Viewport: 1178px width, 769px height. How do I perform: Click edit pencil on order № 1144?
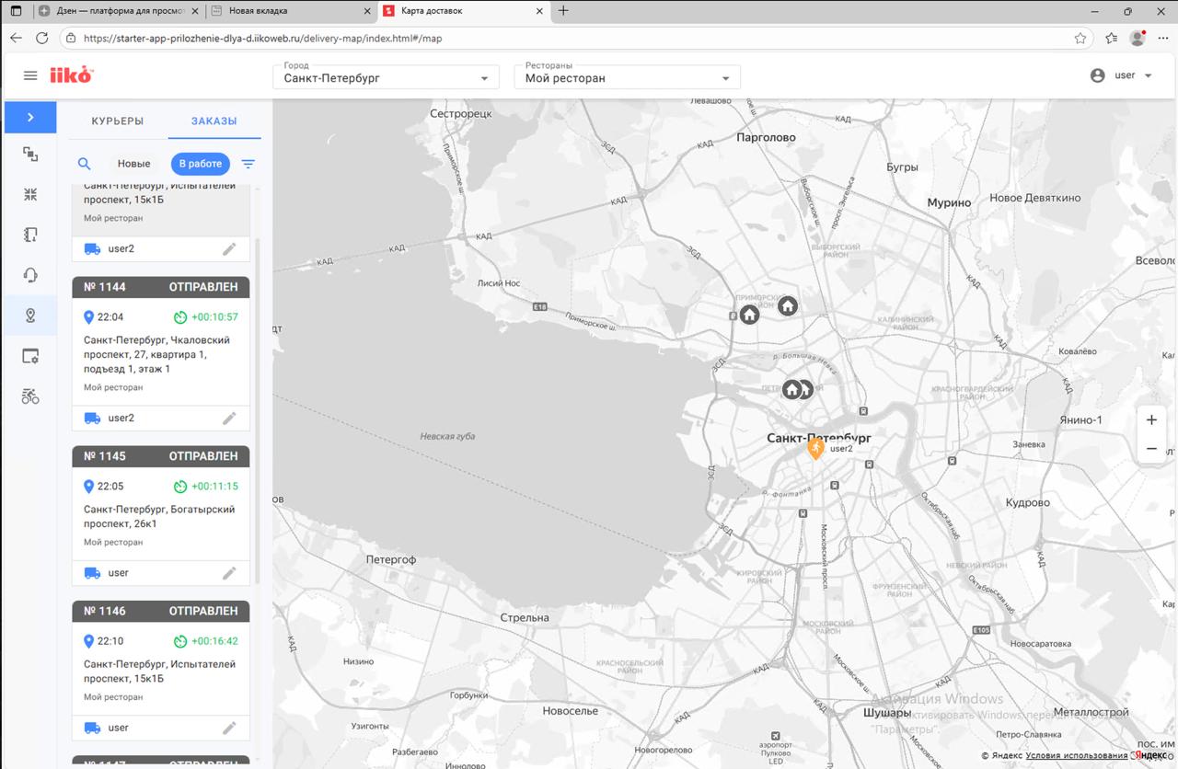(229, 418)
